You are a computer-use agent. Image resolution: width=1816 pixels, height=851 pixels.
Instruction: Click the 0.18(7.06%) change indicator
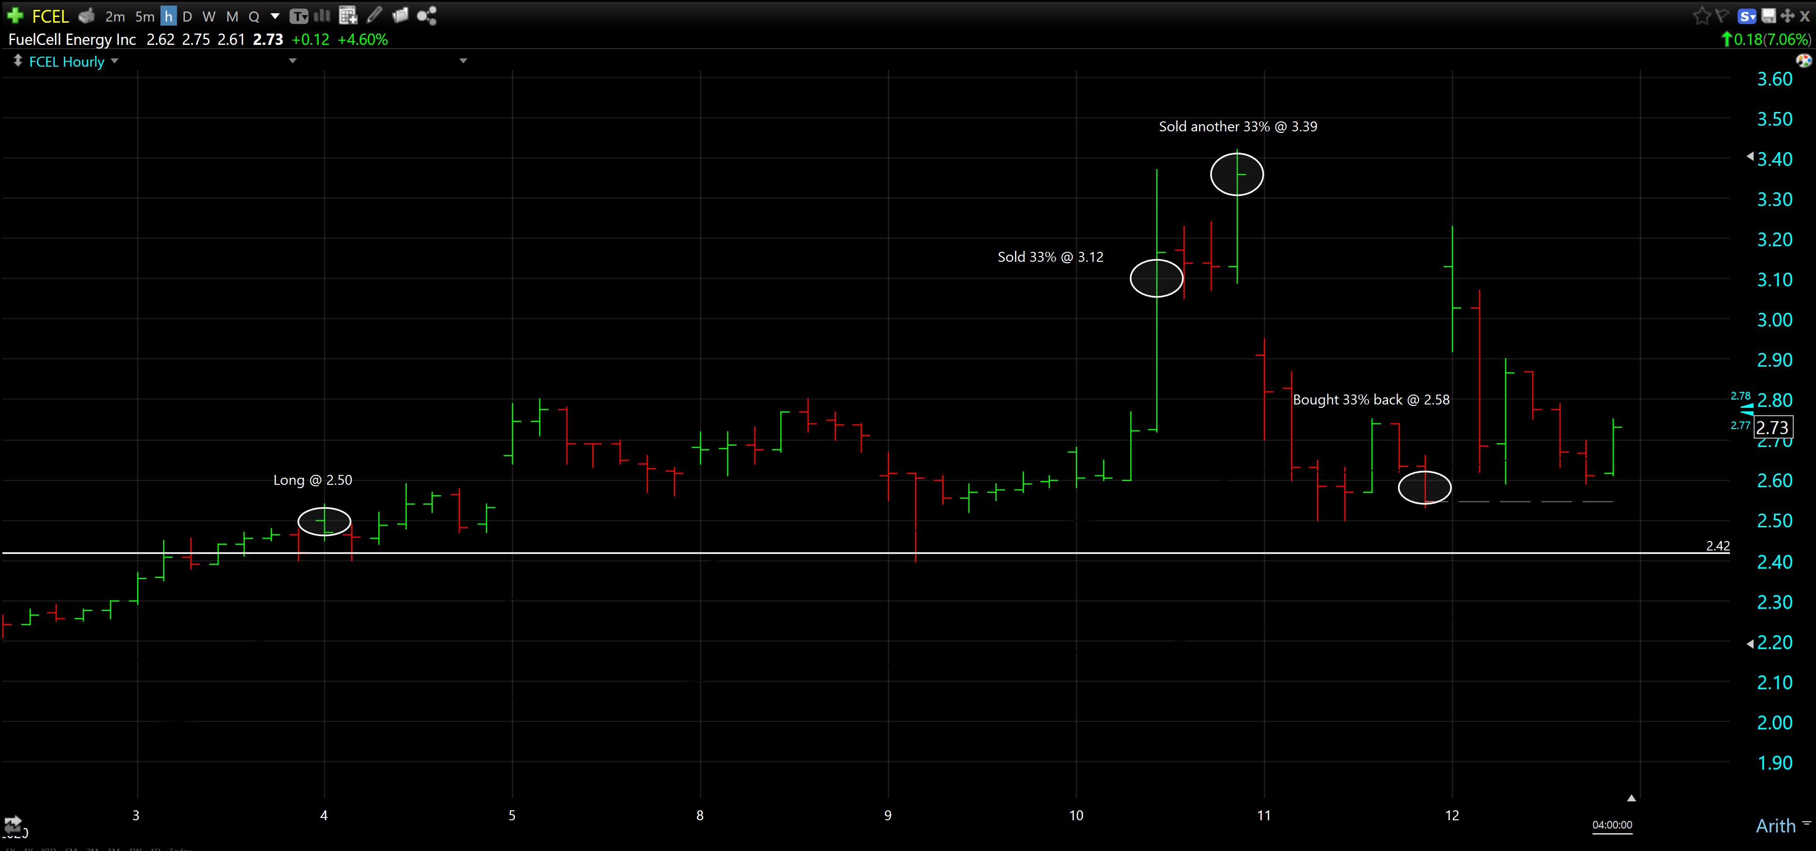tap(1766, 39)
